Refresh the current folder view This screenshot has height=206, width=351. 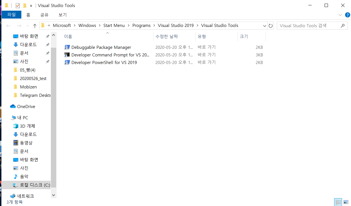271,26
